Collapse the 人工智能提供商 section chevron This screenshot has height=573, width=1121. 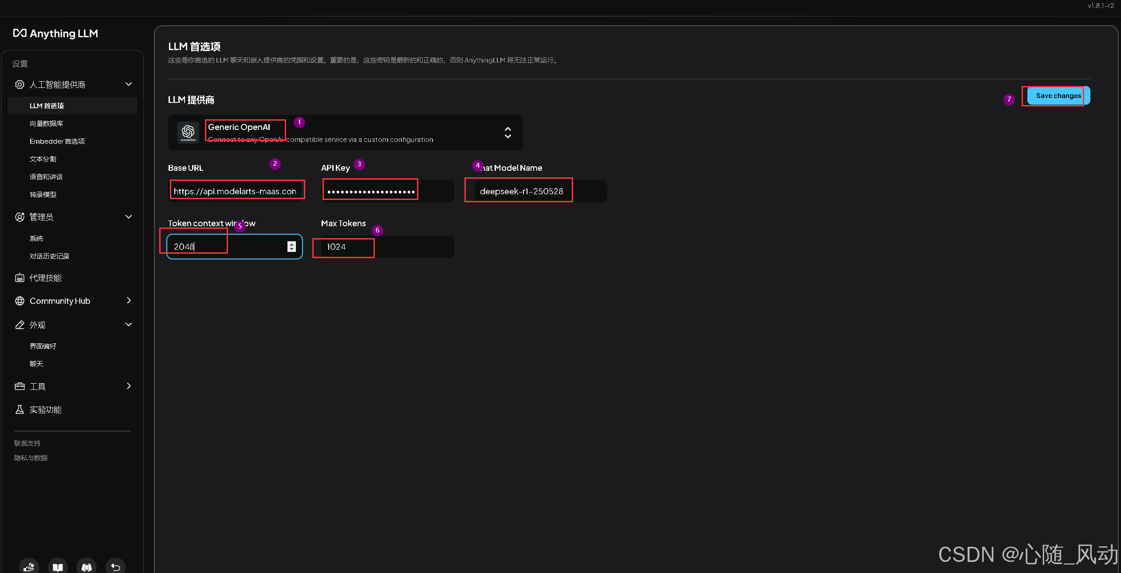[x=129, y=84]
